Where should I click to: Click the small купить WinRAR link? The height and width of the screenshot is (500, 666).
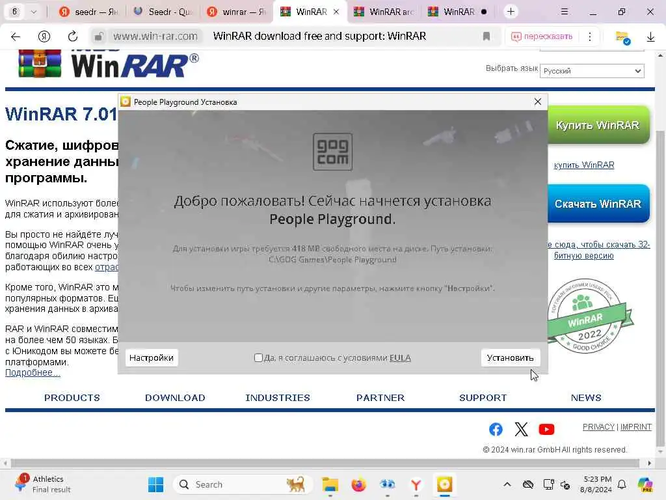click(584, 165)
